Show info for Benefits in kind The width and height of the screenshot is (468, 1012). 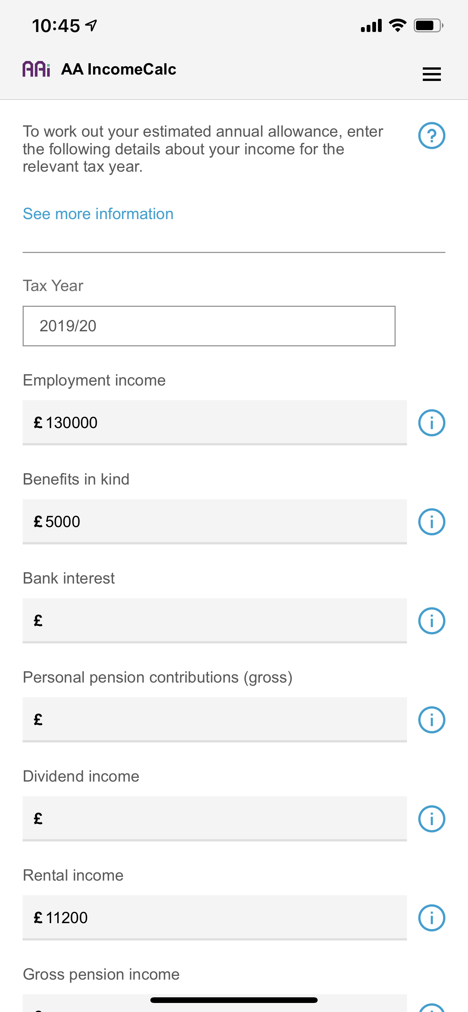431,522
